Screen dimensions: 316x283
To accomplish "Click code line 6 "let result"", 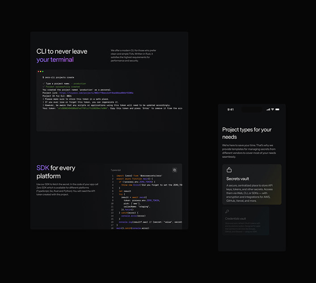I will 125,191.
